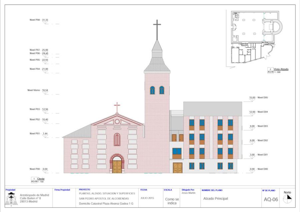300x212 pixels.
Task: Select the Nivel P00 0.00 level marker
Action: [x=39, y=169]
